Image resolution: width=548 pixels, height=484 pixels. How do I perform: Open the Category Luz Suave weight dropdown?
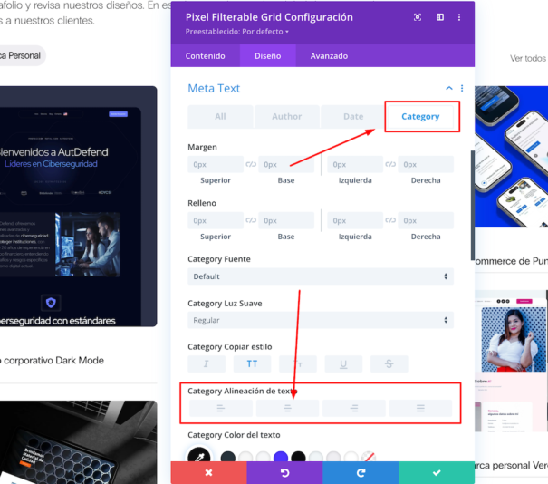click(320, 320)
